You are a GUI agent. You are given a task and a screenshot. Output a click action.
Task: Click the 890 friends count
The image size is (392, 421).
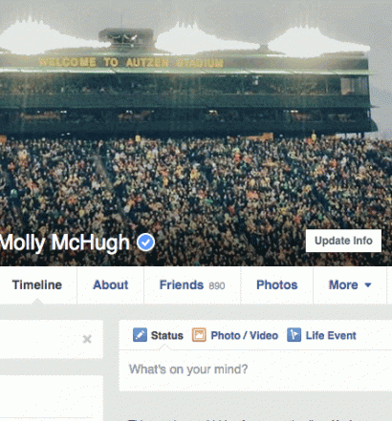(217, 285)
